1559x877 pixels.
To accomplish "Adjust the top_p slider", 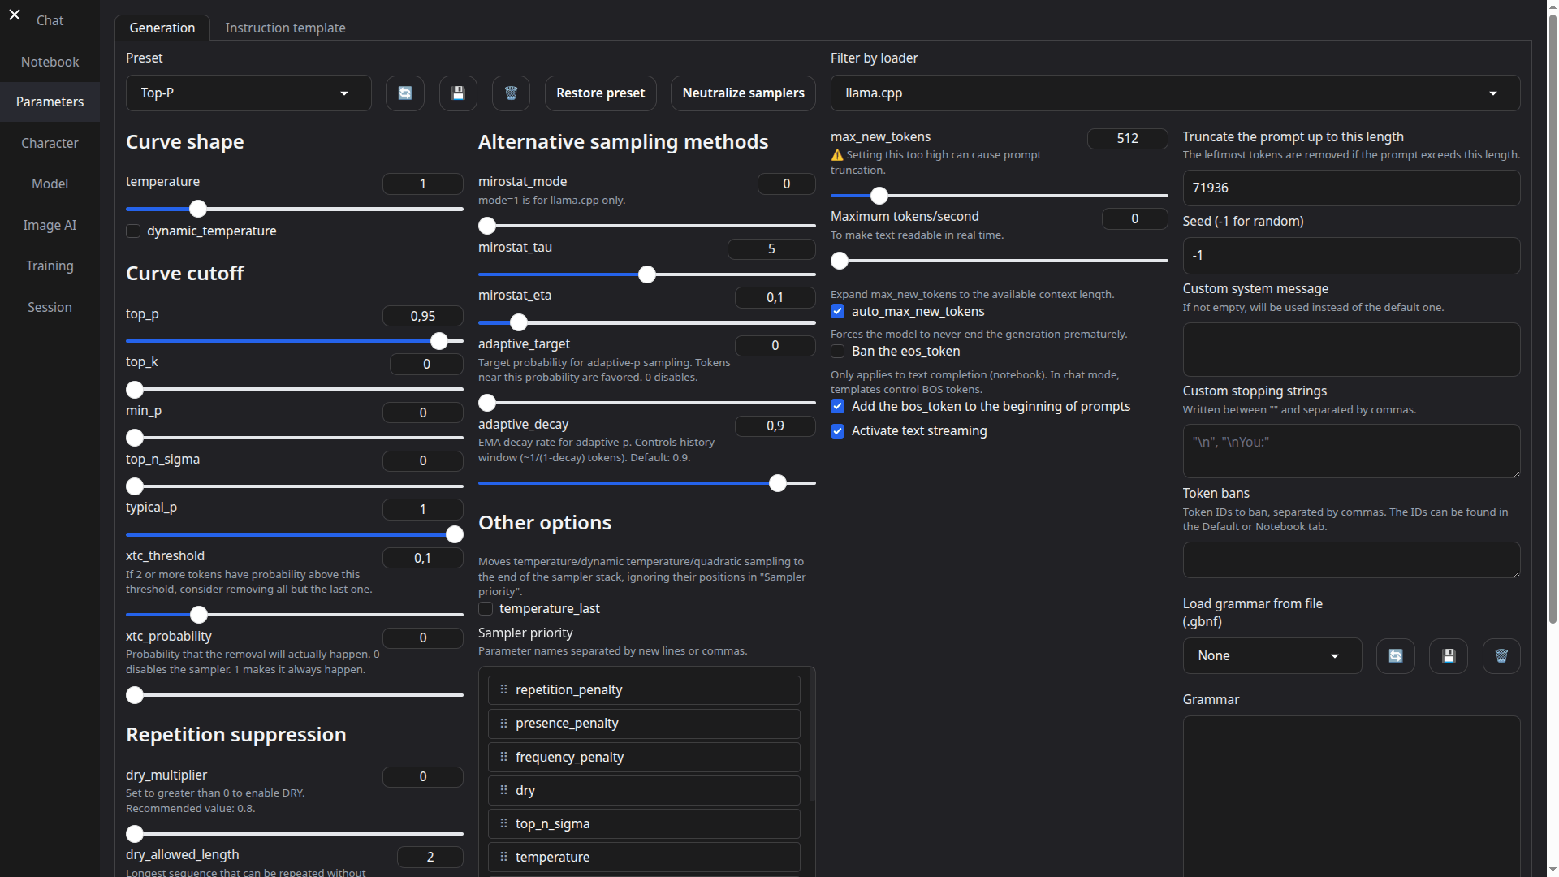I will (295, 341).
